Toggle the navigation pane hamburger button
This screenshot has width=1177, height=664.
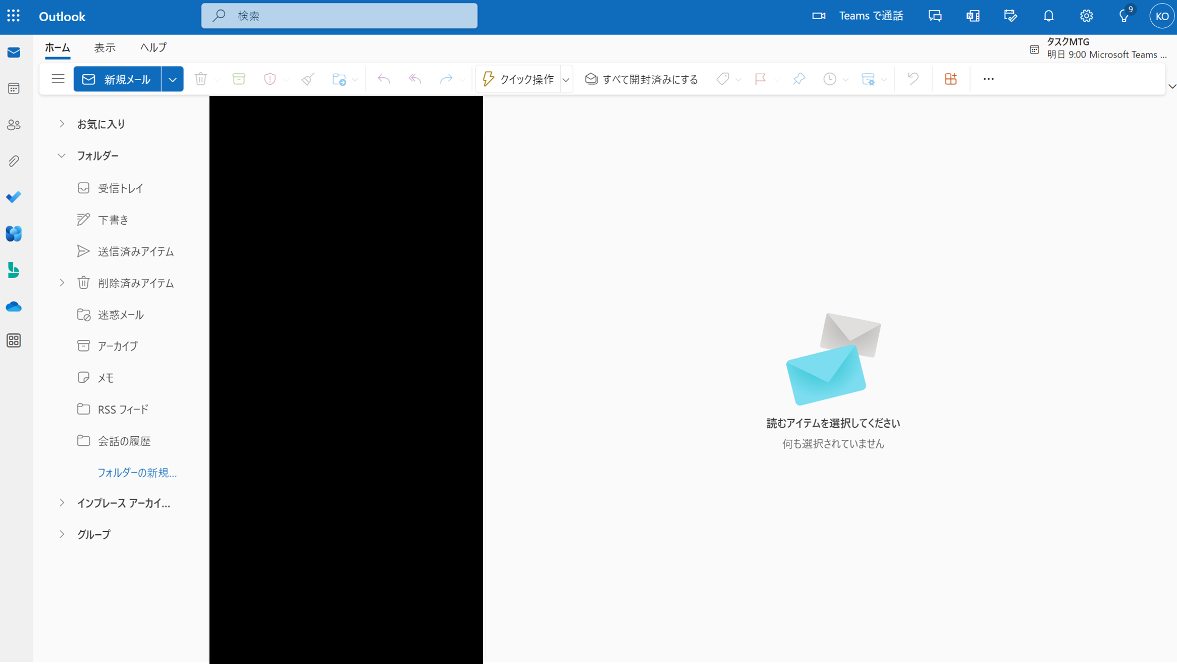tap(58, 79)
